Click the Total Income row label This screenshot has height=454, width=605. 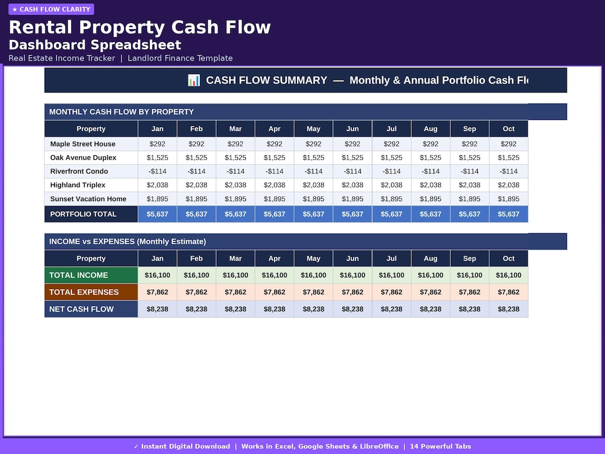91,275
